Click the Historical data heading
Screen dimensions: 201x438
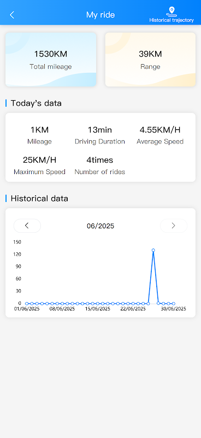click(x=39, y=199)
